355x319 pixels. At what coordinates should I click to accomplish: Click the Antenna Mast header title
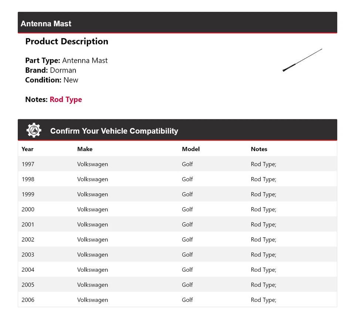coord(46,24)
